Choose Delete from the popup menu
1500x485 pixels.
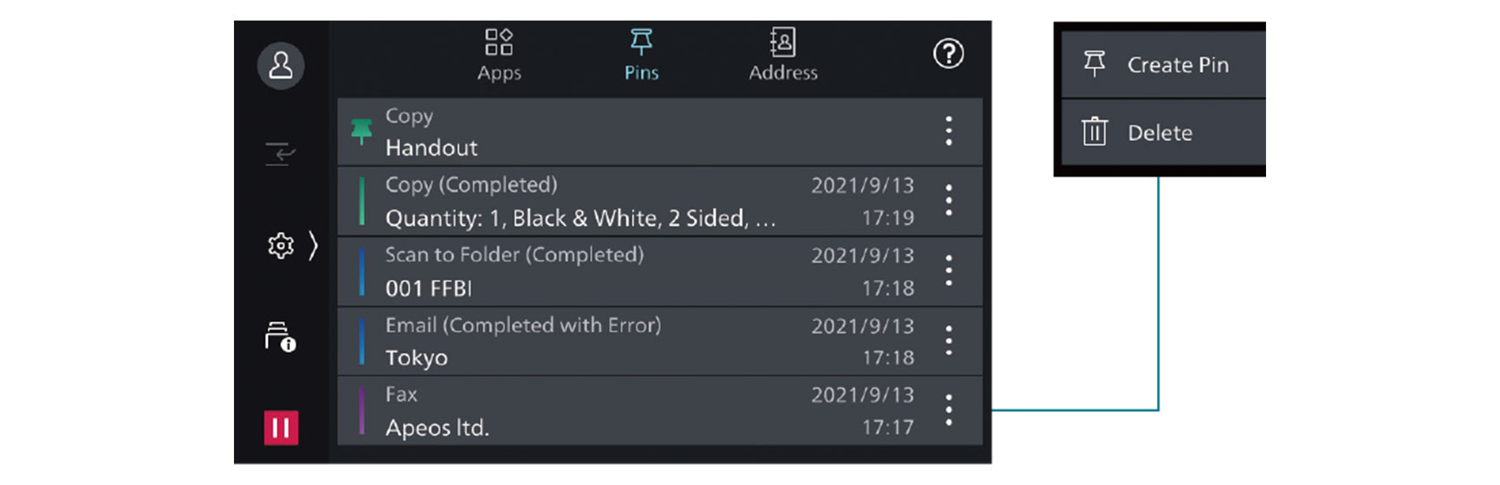(1159, 133)
